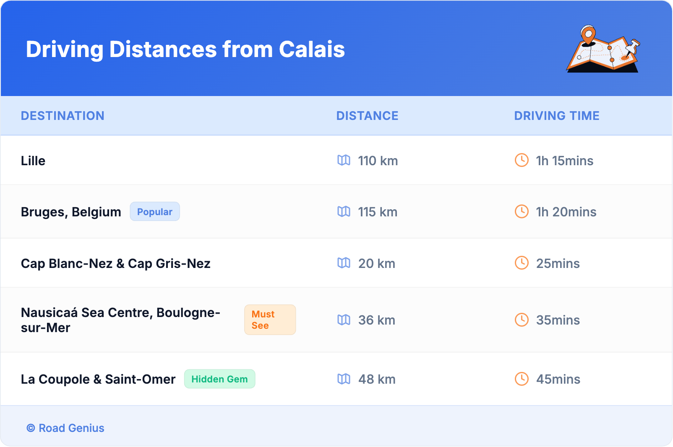Image resolution: width=673 pixels, height=447 pixels.
Task: Click the map icon beside 110 km
Action: 344,160
